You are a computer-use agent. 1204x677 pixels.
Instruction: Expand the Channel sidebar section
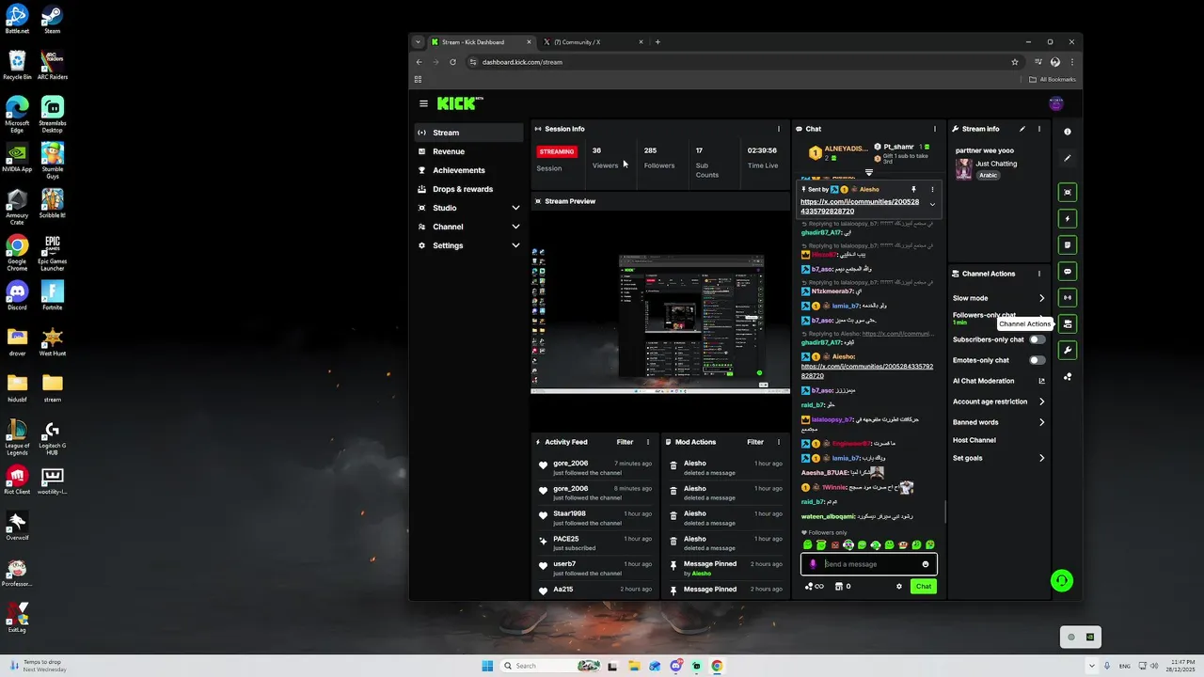[x=515, y=227]
